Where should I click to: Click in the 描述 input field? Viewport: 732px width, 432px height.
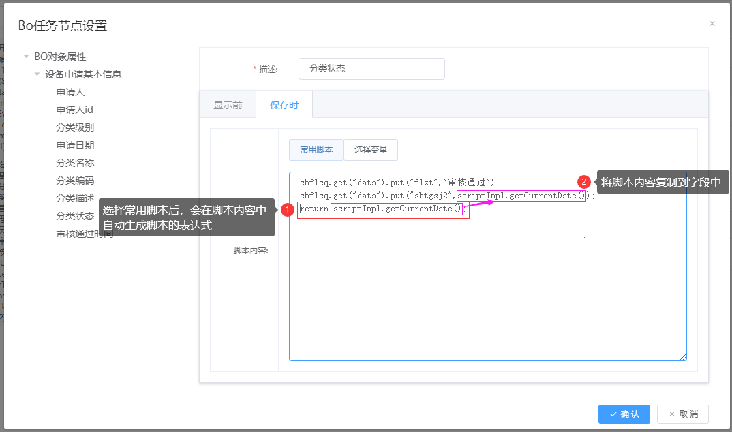tap(371, 69)
